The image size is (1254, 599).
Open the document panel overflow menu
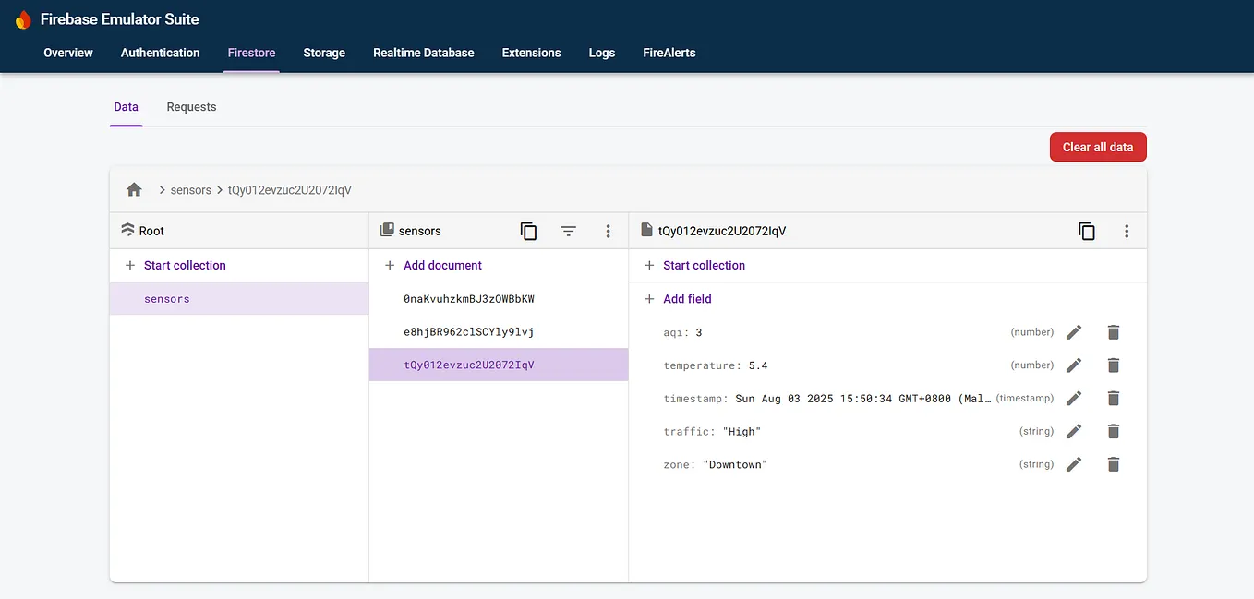(x=1127, y=231)
